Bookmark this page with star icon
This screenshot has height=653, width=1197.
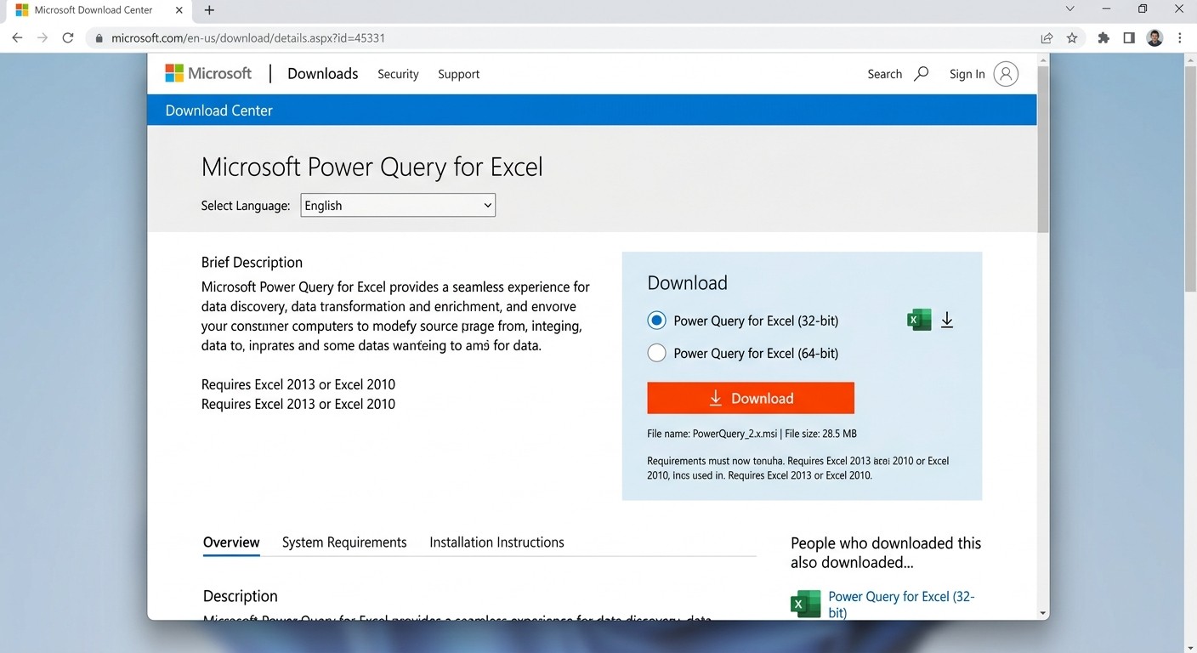coord(1072,38)
